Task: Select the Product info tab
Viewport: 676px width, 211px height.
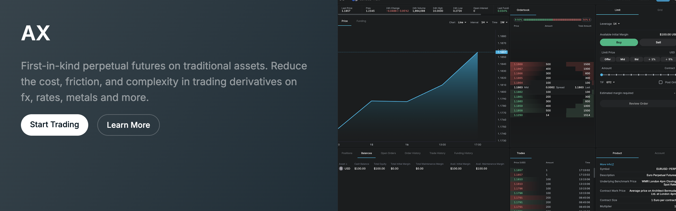Action: [x=617, y=153]
